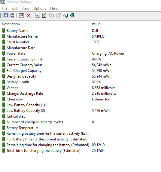
Task: Click the Lithium Ion value
Action: coord(101,99)
